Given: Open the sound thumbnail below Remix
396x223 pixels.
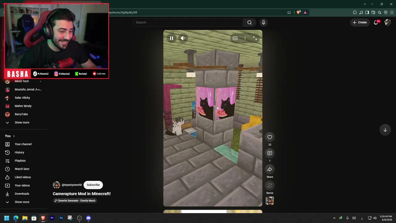Looking at the screenshot, I should [270, 201].
